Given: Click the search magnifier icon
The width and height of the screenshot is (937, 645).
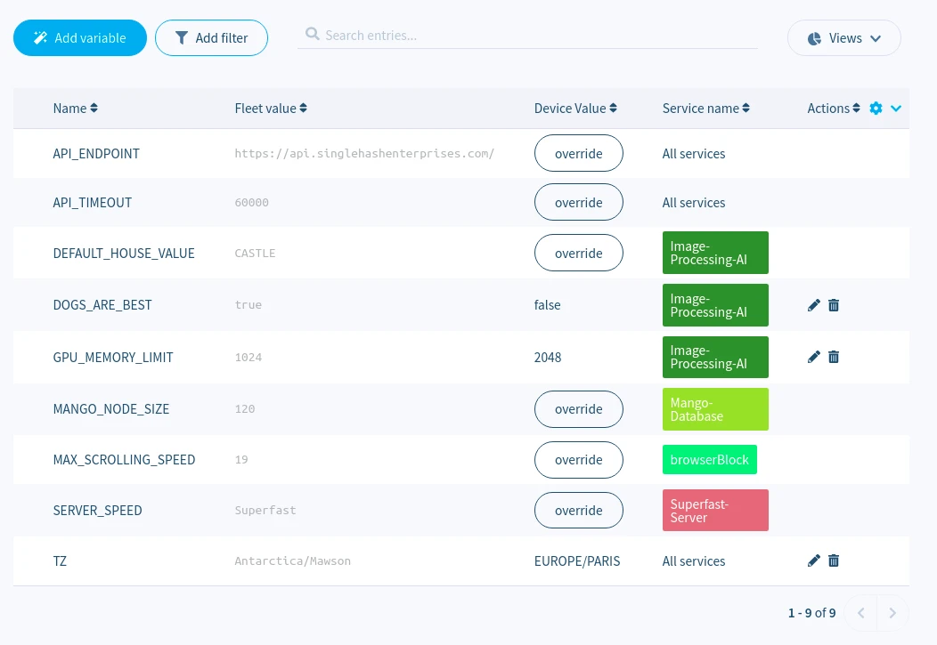Looking at the screenshot, I should pyautogui.click(x=313, y=34).
